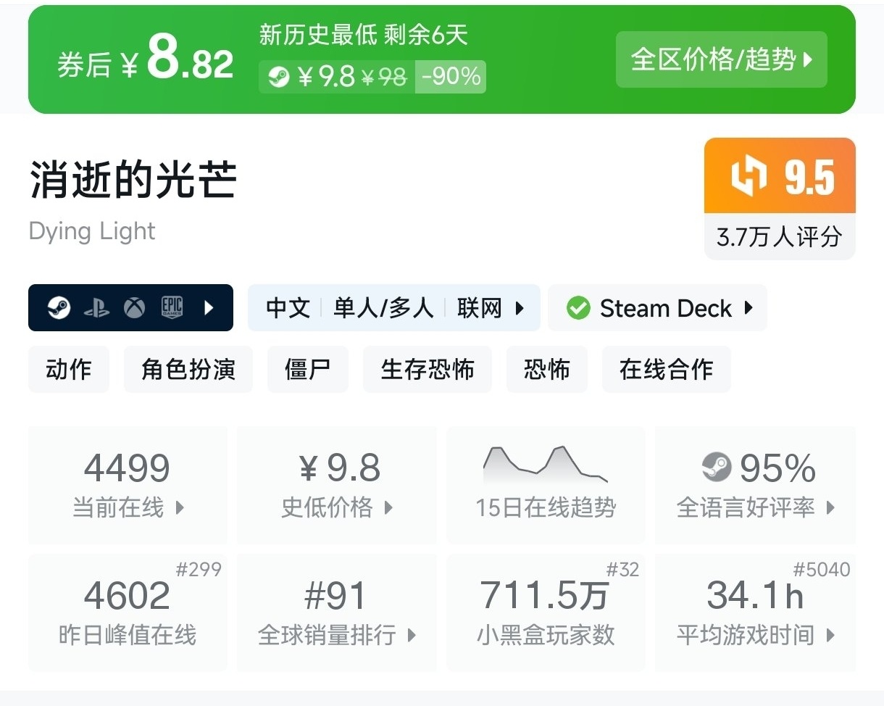Click the Xiaoheihe logo in score badge
This screenshot has width=884, height=706.
[x=749, y=177]
